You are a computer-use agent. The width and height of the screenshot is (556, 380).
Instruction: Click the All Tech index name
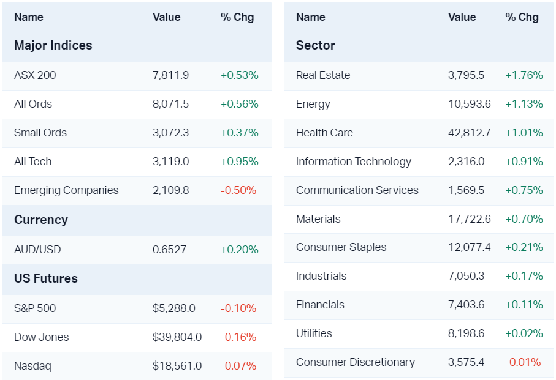[x=33, y=162]
